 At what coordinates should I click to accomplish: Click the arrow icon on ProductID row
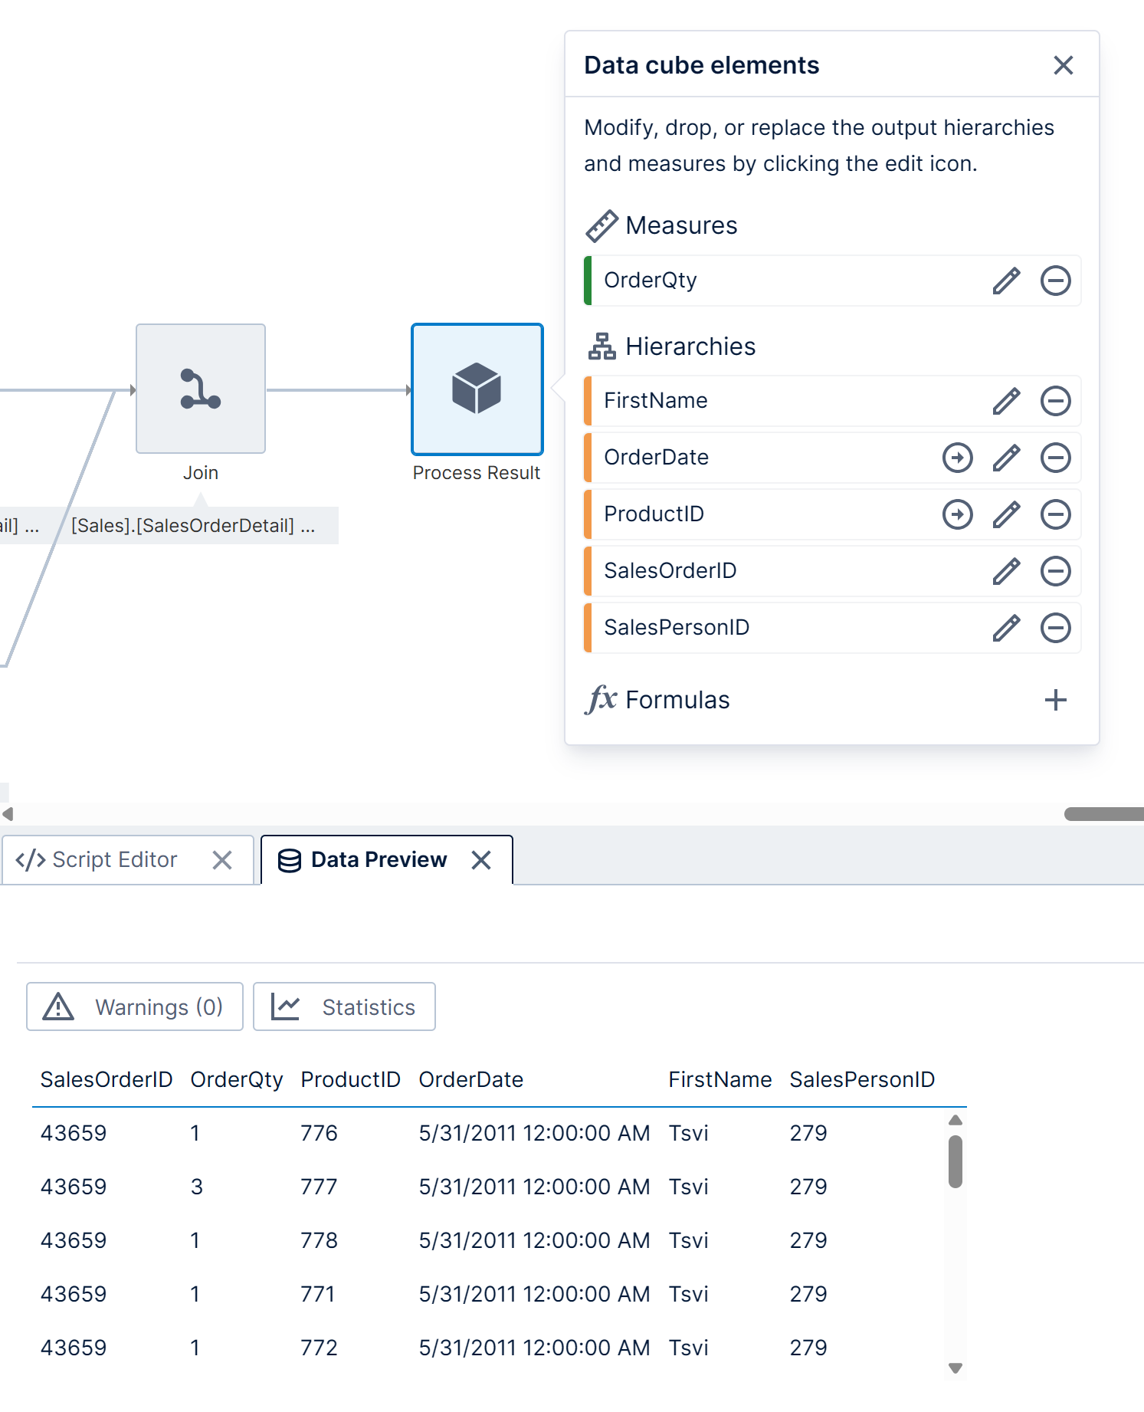point(957,514)
